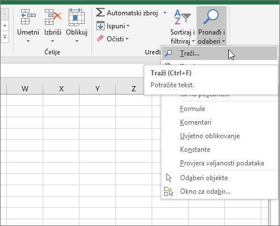Viewport: 280px width, 226px height.
Task: Choose Konstante from the menu
Action: (x=219, y=150)
